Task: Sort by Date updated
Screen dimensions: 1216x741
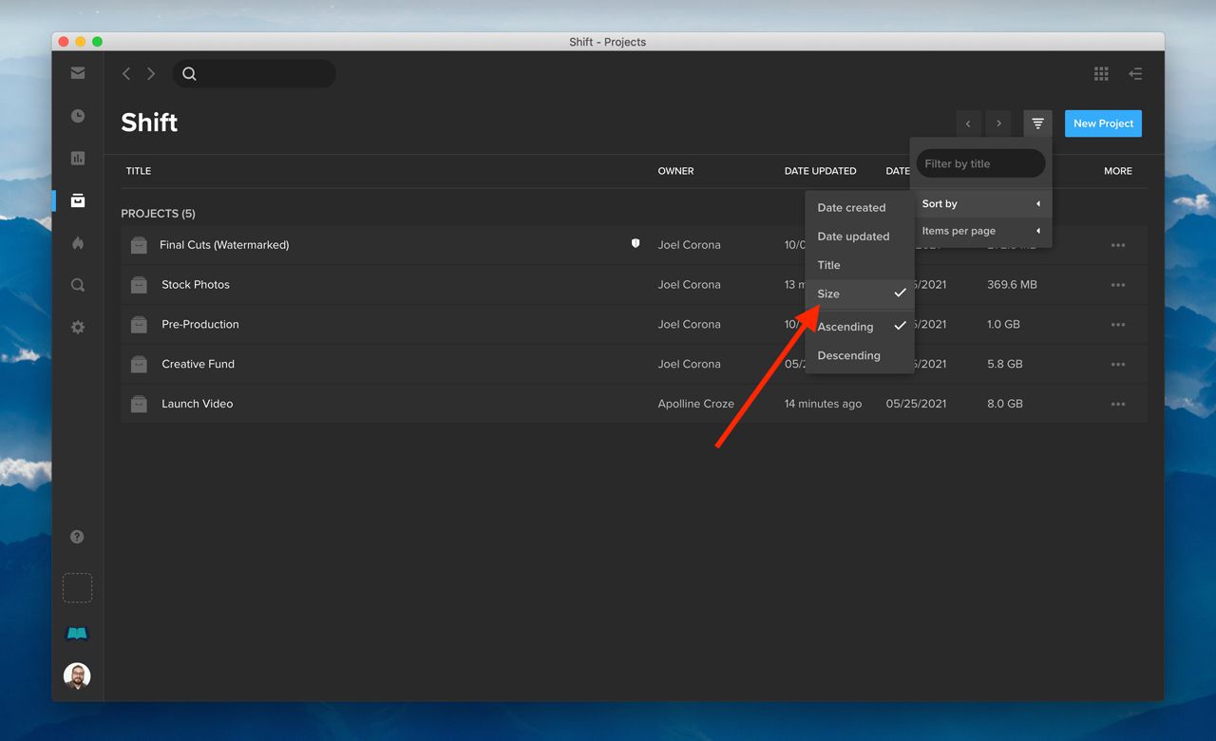Action: [859, 237]
